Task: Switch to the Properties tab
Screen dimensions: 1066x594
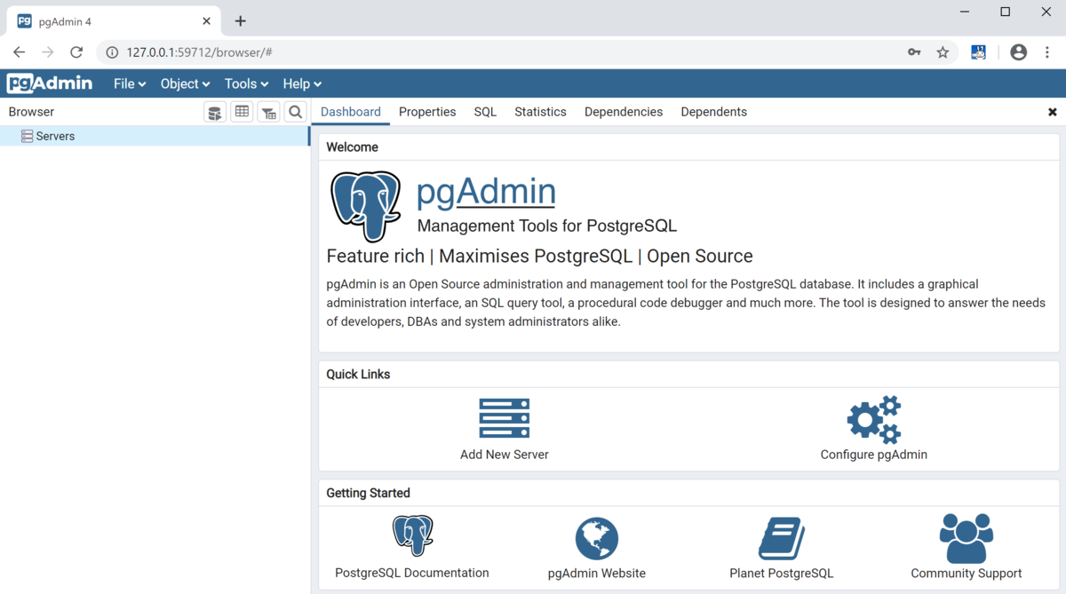Action: pyautogui.click(x=427, y=112)
